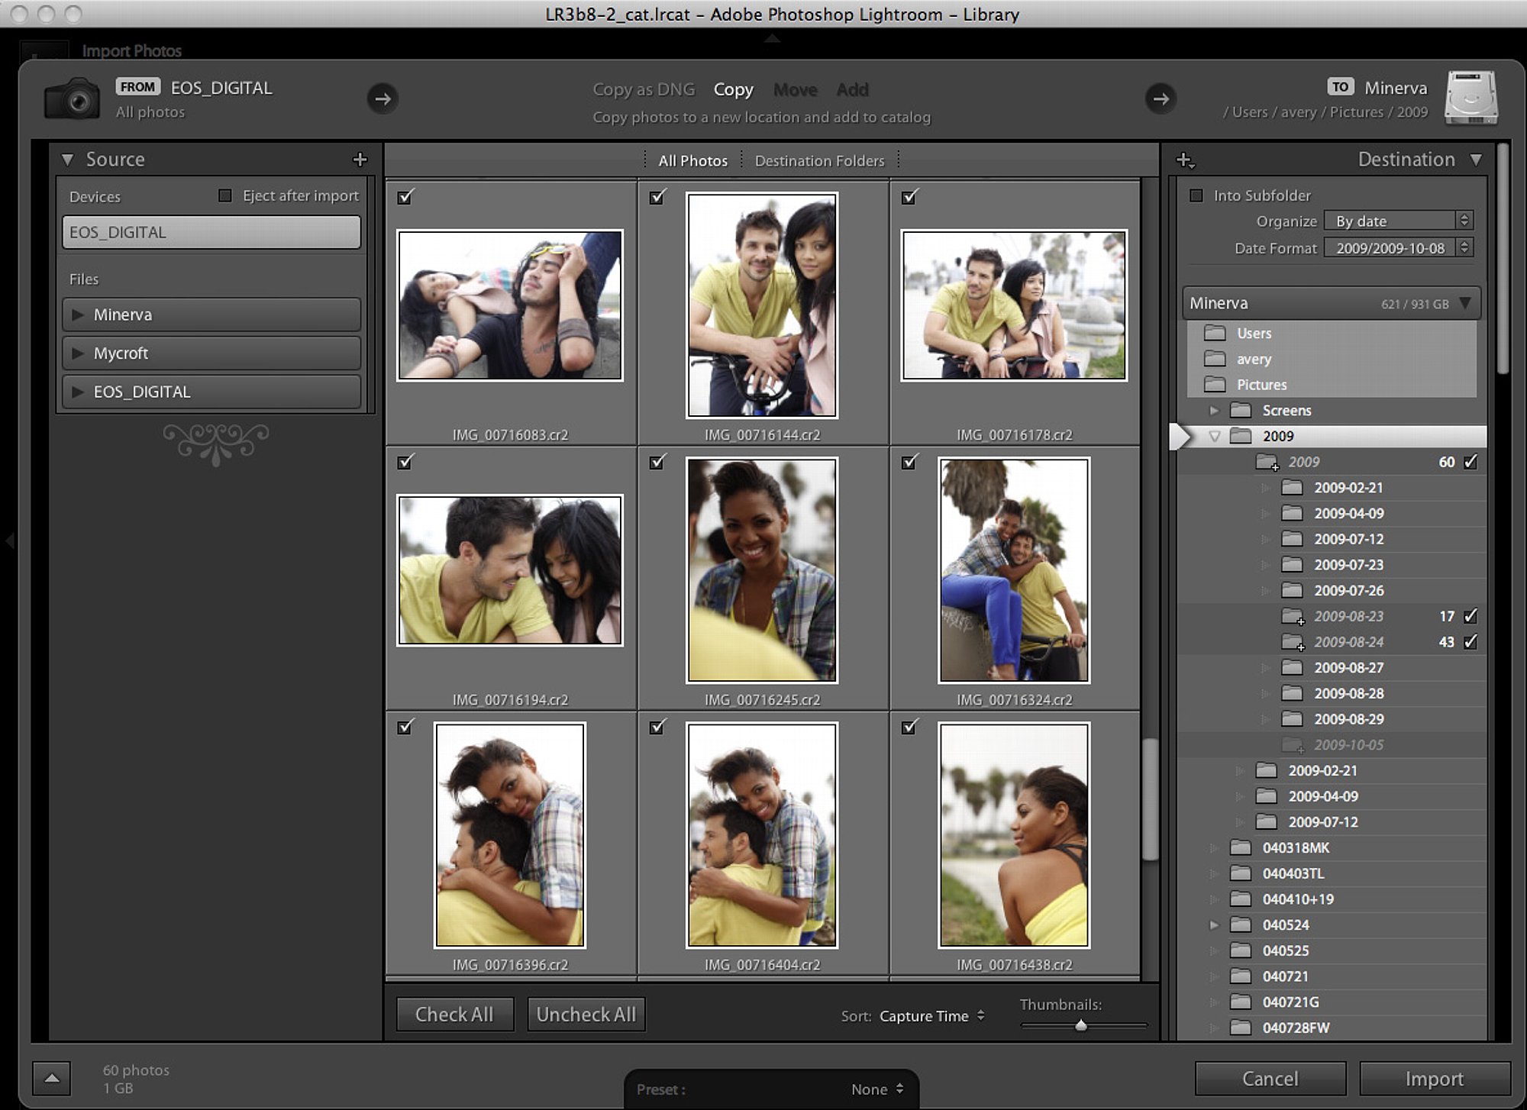Uncheck photo IMG_00716194.cr2
The height and width of the screenshot is (1110, 1527).
pos(405,462)
